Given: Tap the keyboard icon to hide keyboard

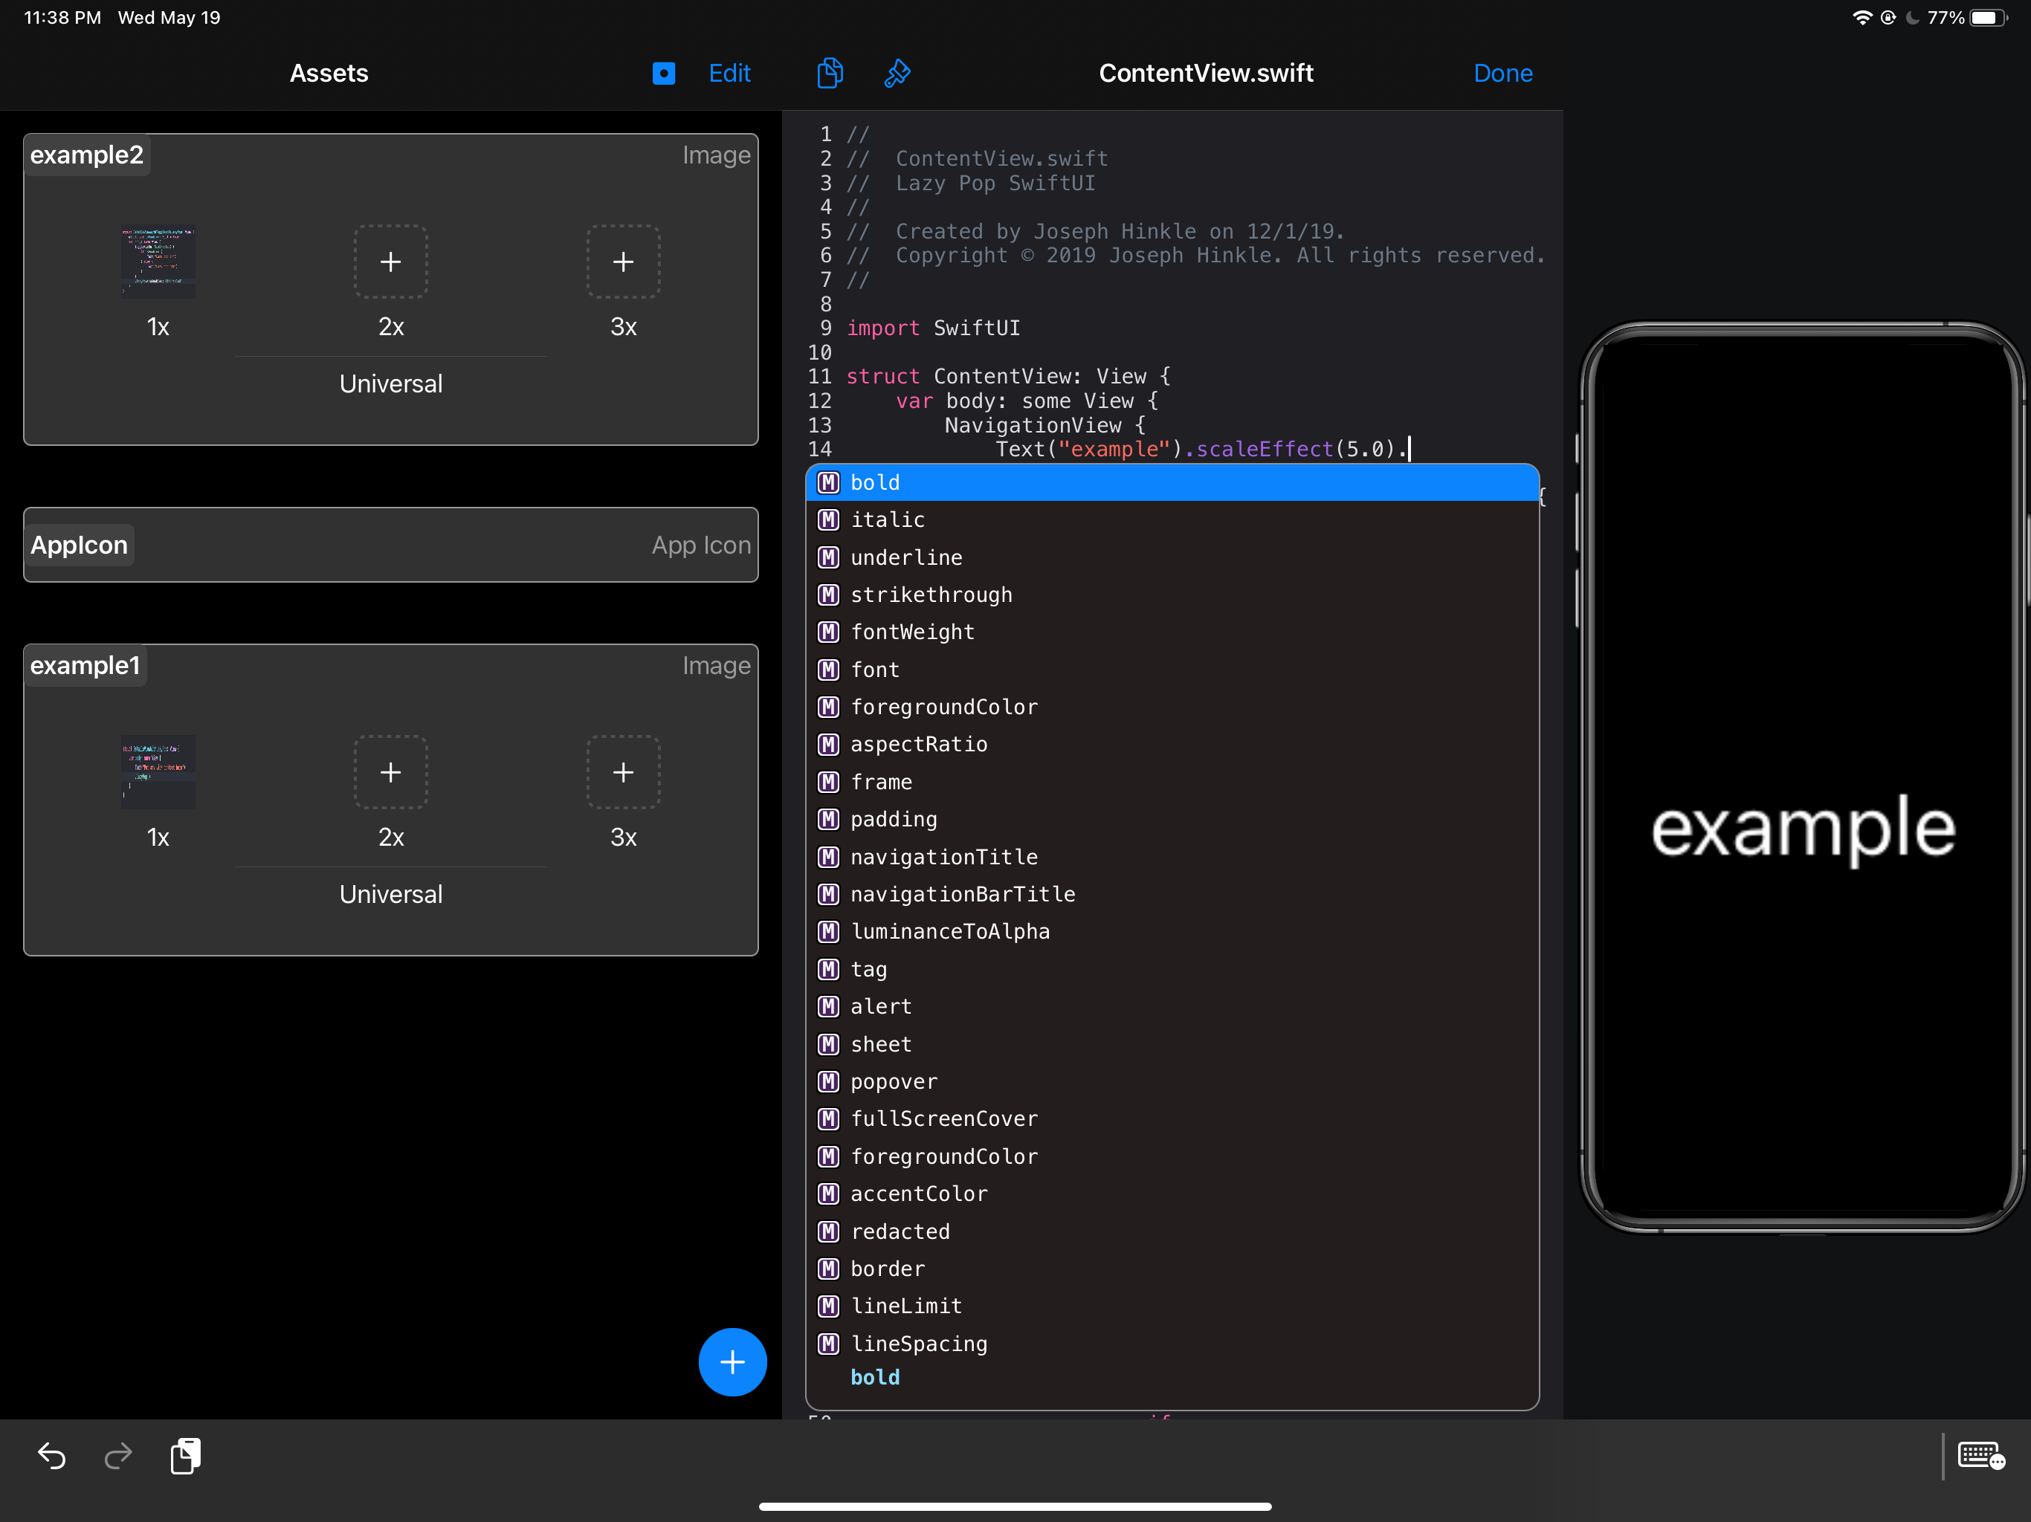Looking at the screenshot, I should 1980,1456.
